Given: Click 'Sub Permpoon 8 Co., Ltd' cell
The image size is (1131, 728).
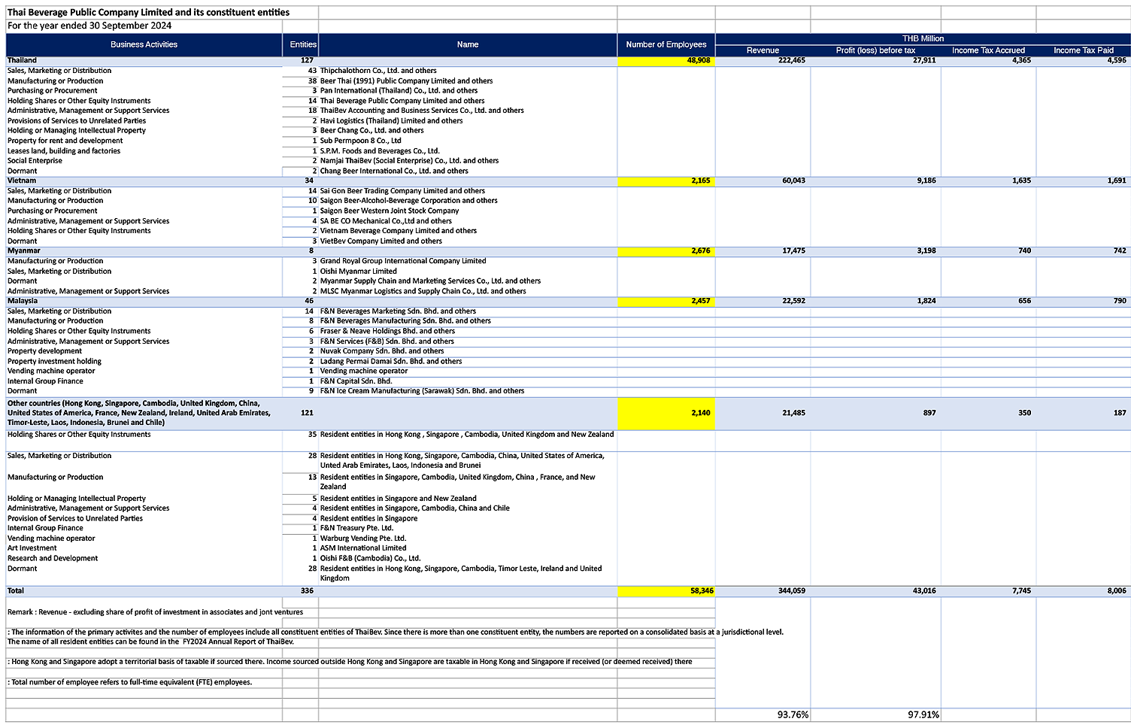Looking at the screenshot, I should point(360,141).
